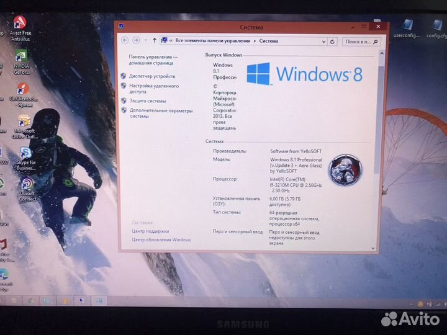447x335 pixels.
Task: Click the scrollbar down arrow in System window
Action: click(373, 248)
